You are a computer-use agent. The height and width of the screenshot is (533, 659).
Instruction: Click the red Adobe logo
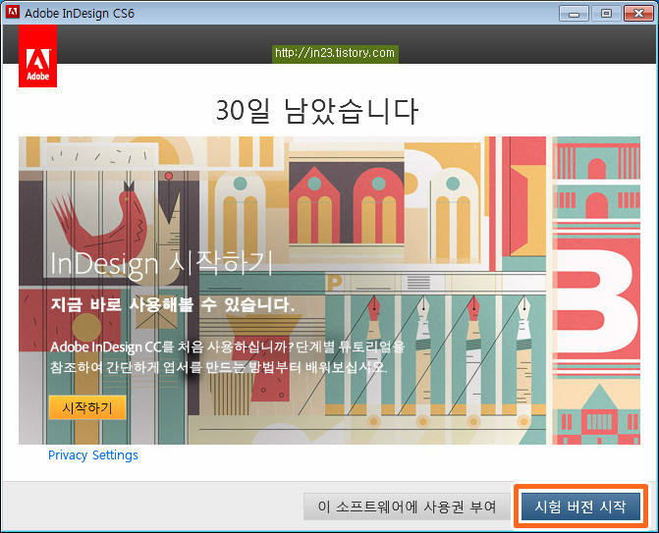[x=38, y=56]
